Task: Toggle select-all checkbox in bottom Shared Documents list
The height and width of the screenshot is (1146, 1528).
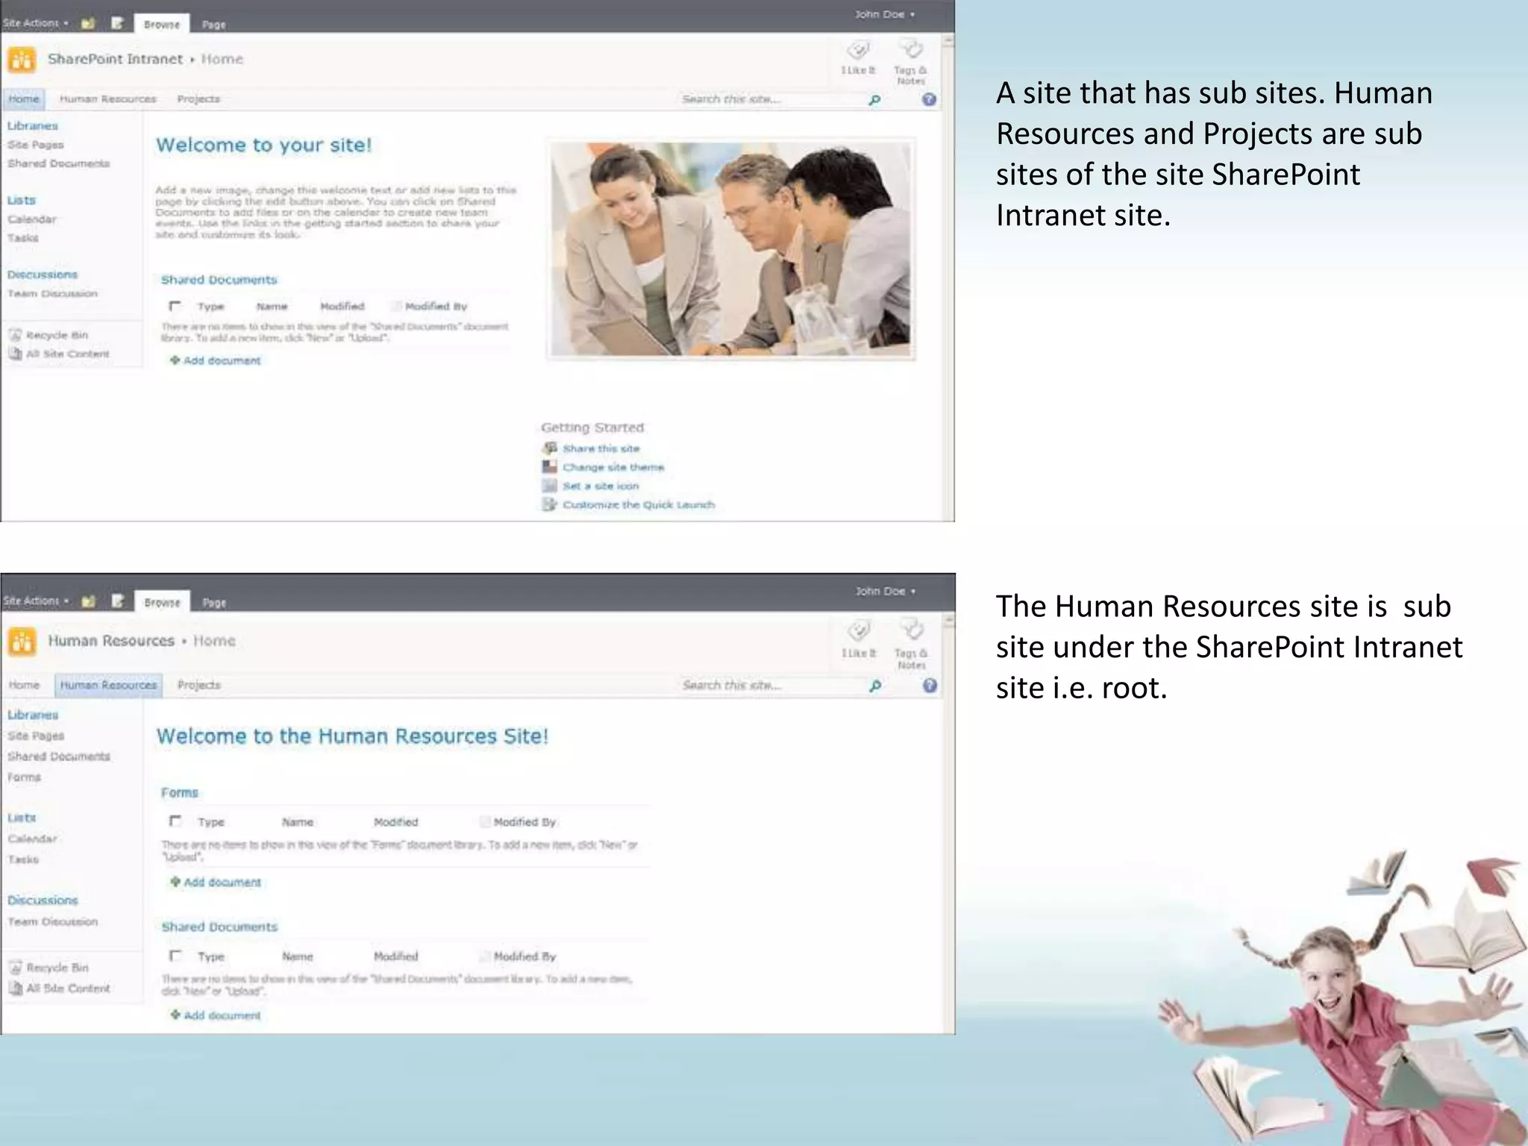Action: tap(175, 956)
